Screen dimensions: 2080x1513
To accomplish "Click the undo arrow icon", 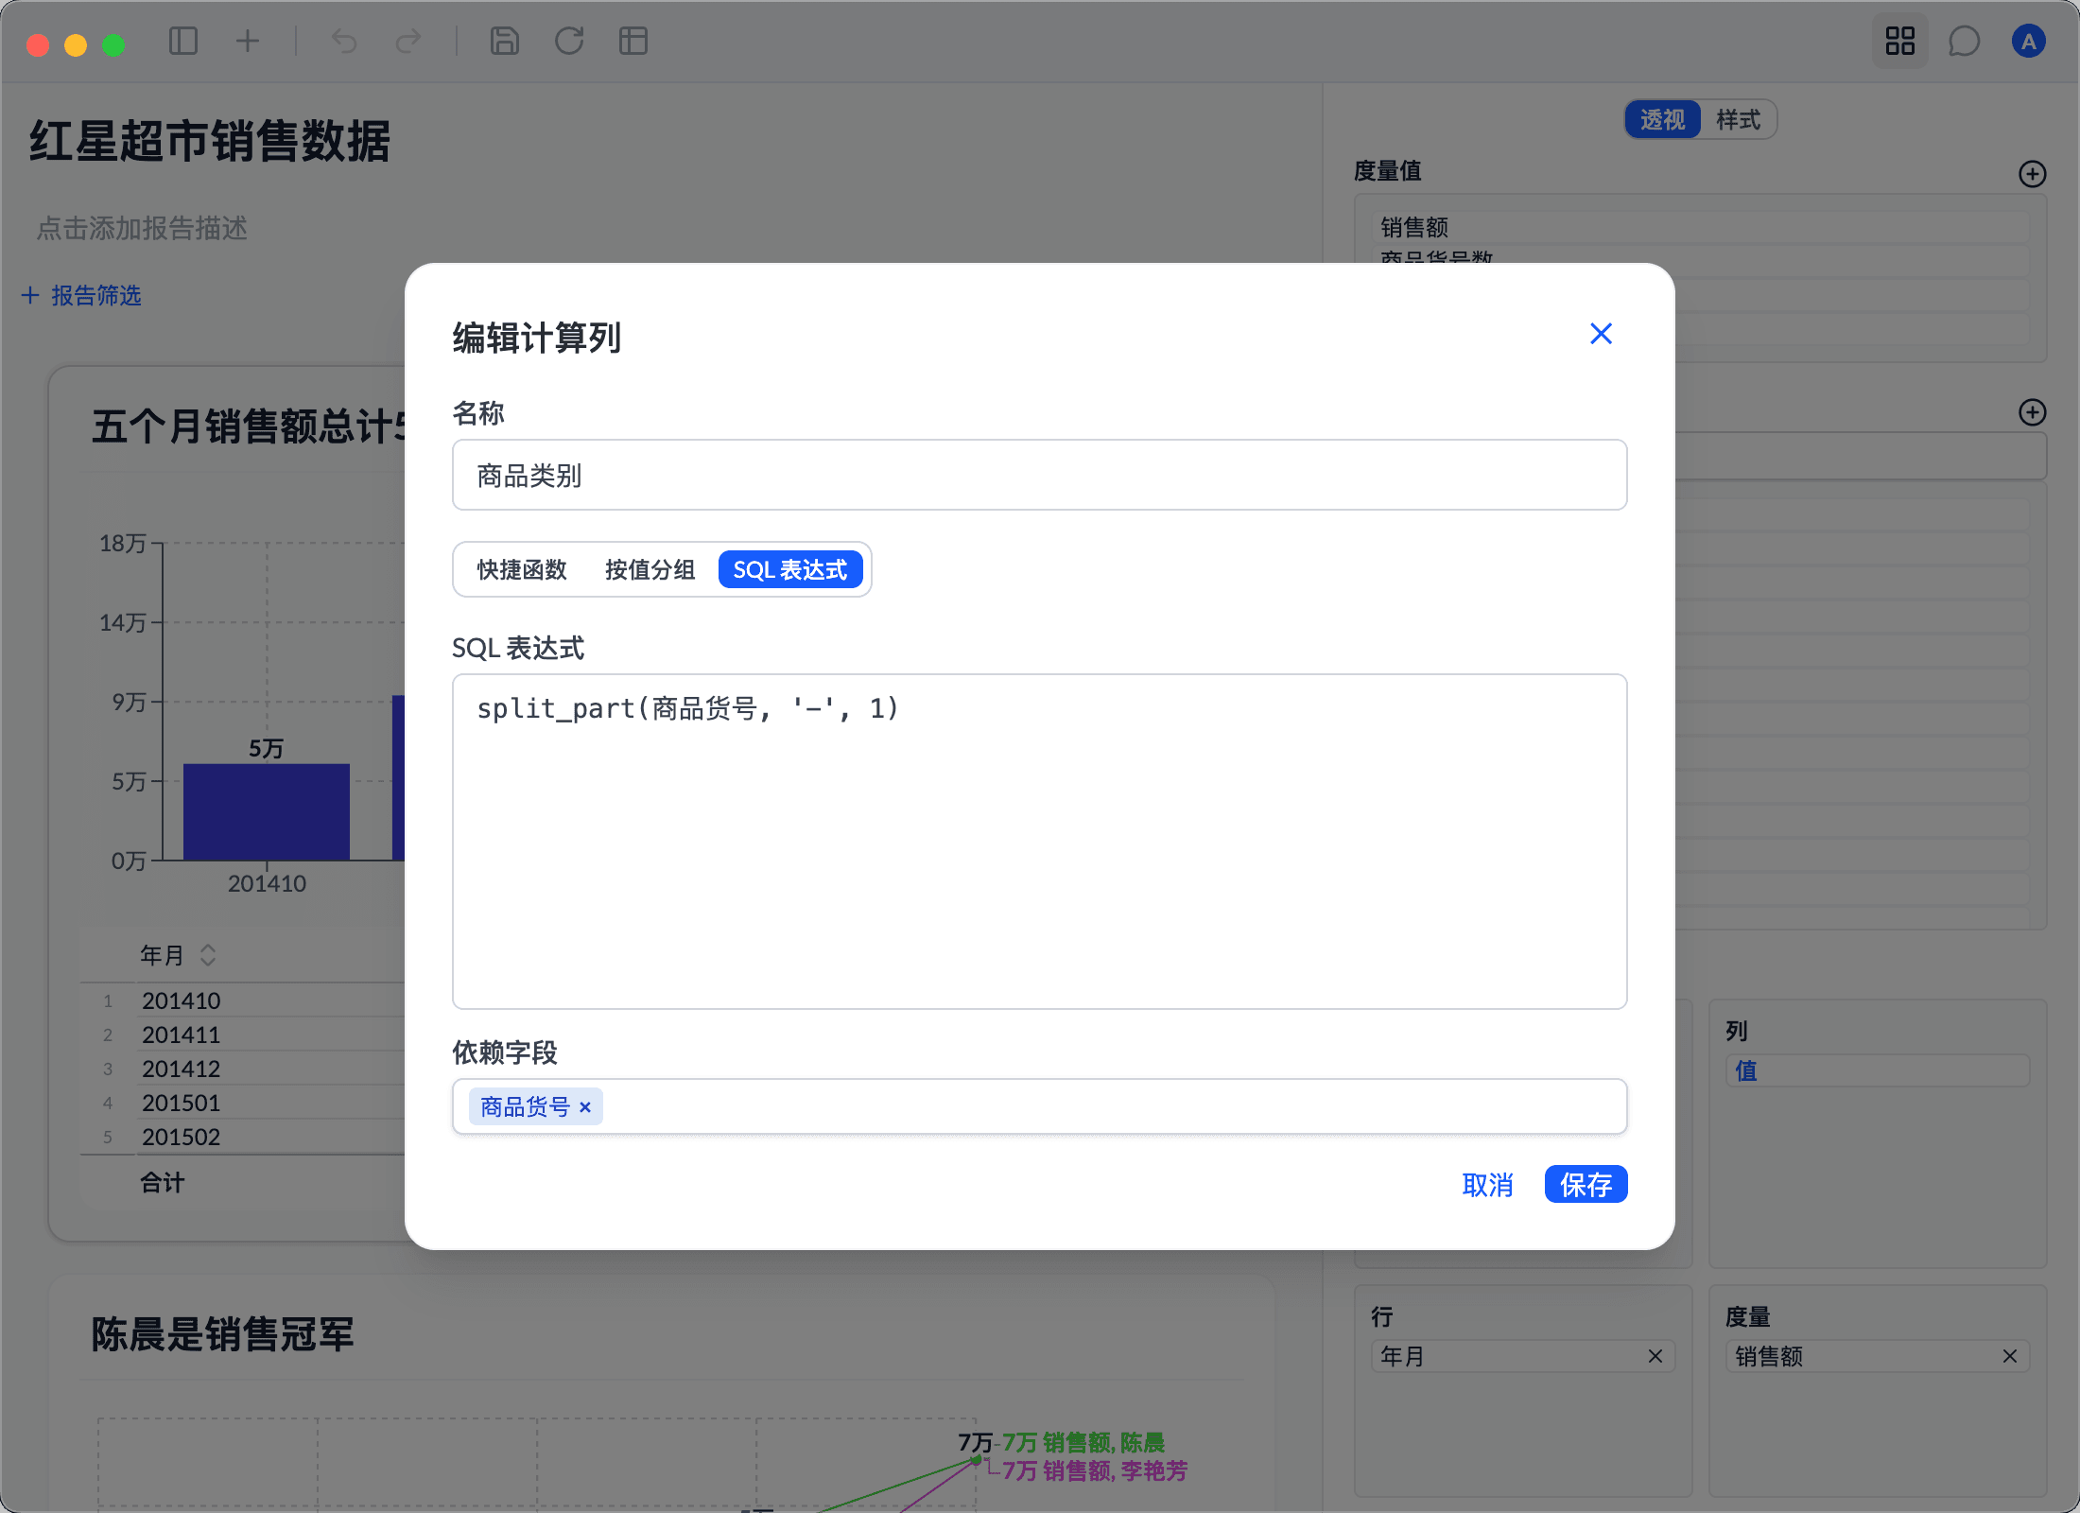I will [x=344, y=41].
